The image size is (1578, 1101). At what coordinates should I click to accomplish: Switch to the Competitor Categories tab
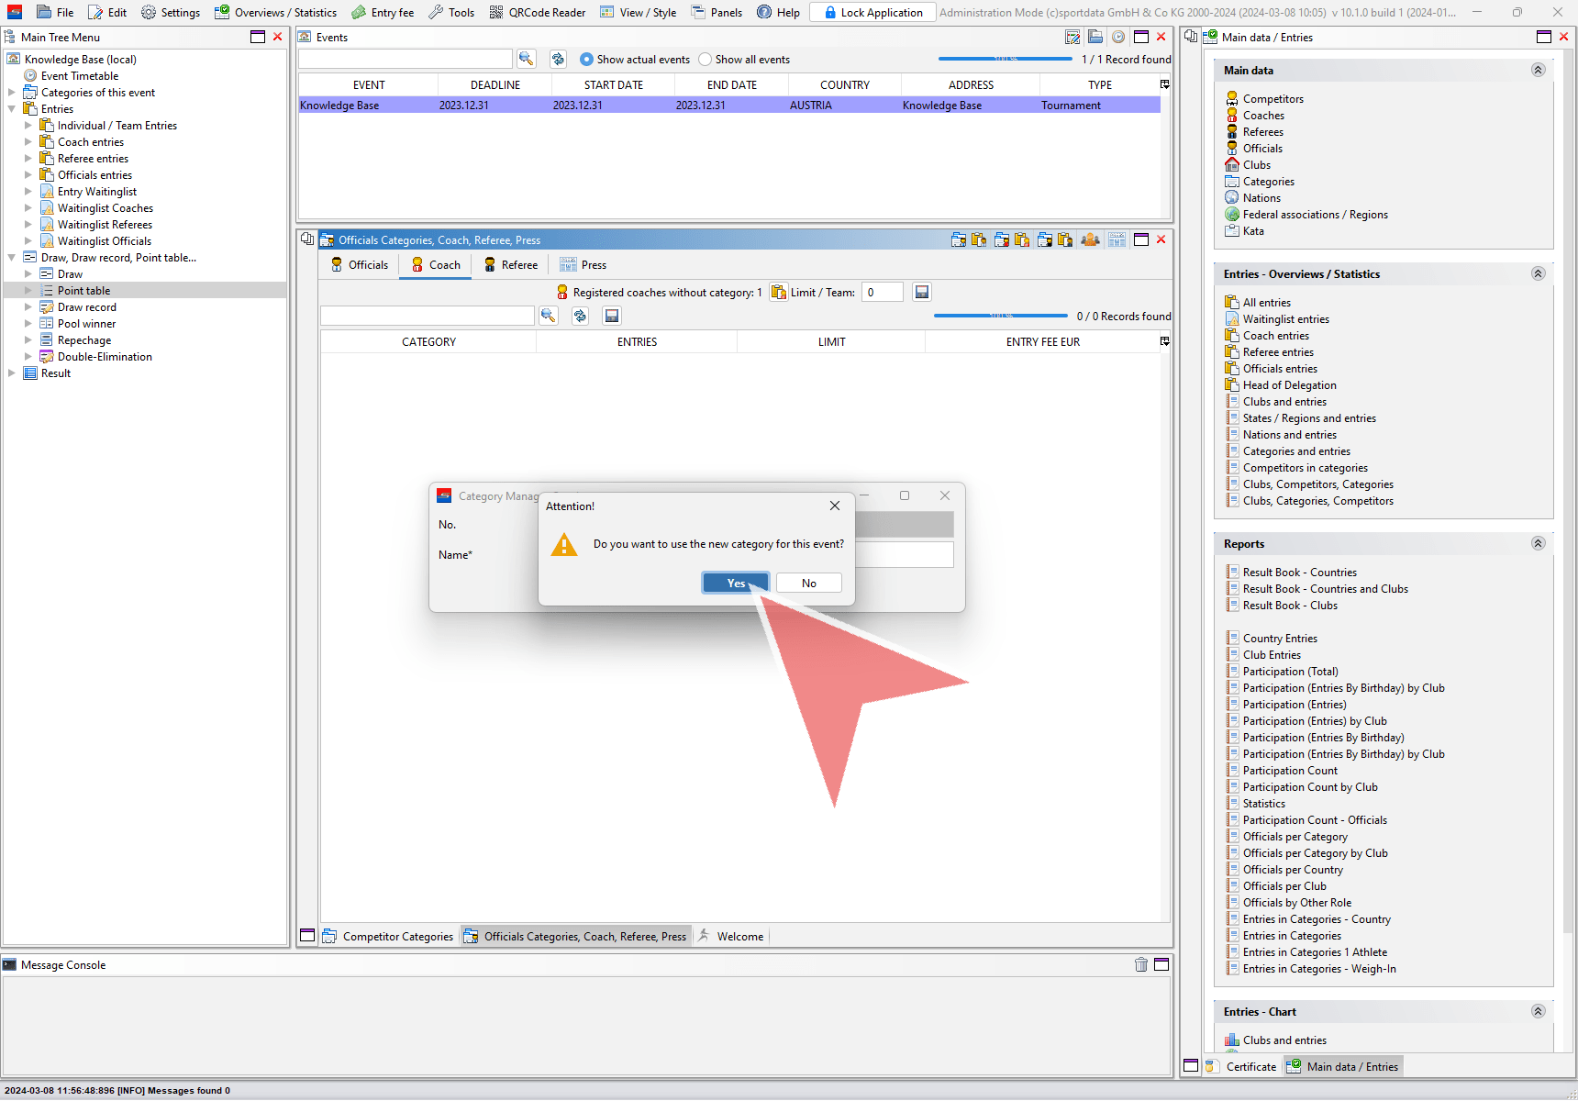click(x=388, y=937)
